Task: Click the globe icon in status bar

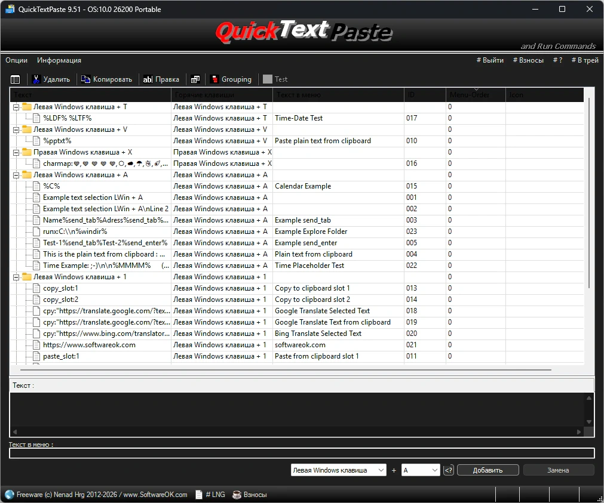Action: point(9,495)
